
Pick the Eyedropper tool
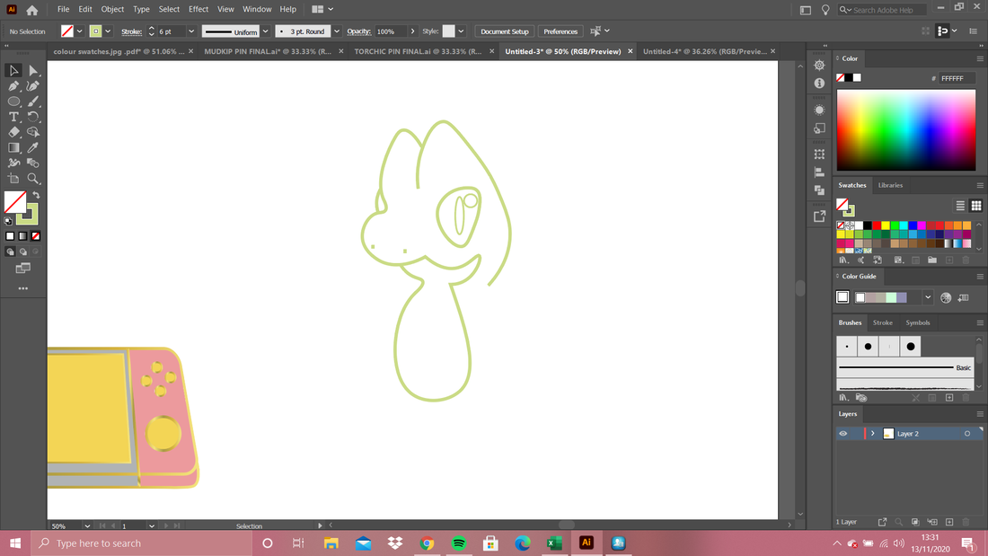pos(33,147)
